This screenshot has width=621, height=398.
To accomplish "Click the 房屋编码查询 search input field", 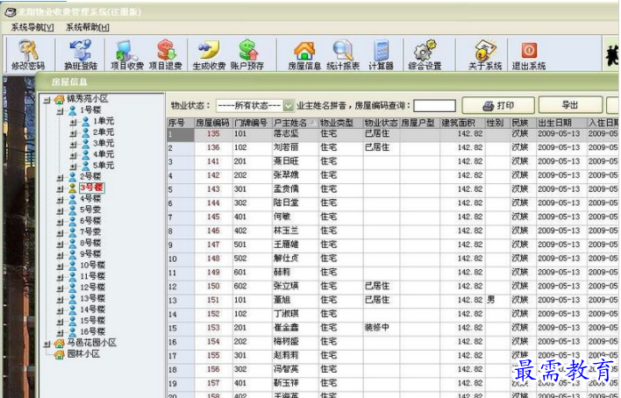I will pos(434,106).
